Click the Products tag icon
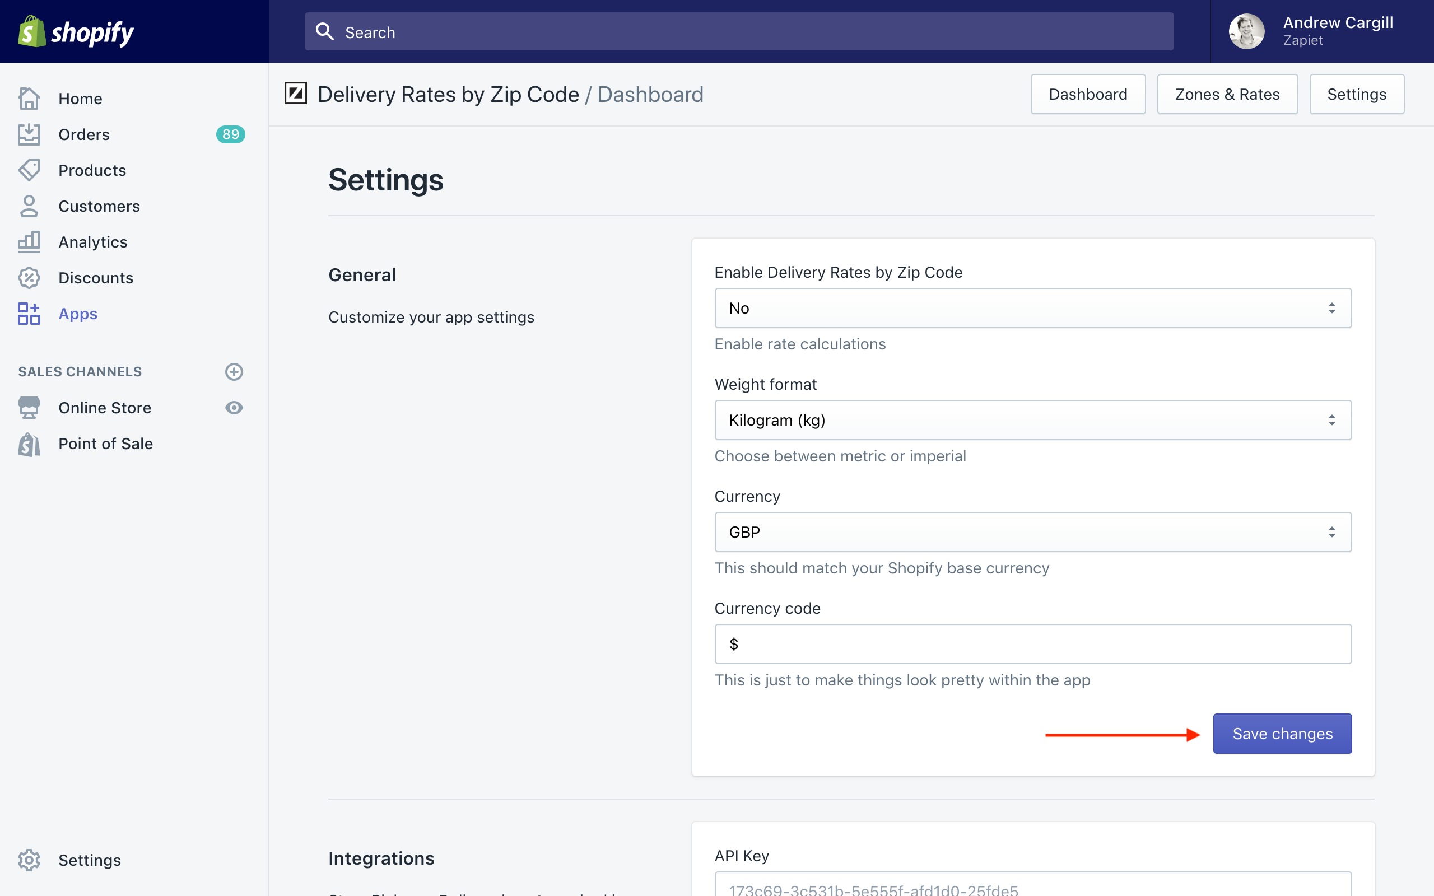The image size is (1434, 896). point(29,170)
